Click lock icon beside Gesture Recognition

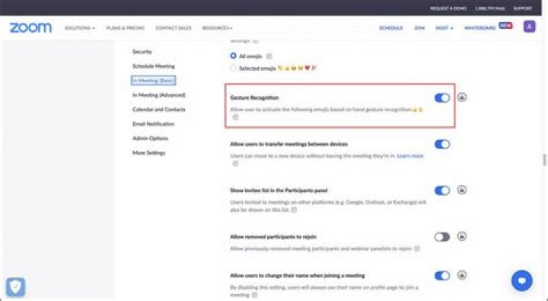click(x=462, y=98)
